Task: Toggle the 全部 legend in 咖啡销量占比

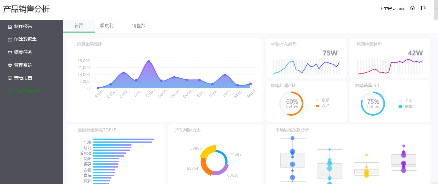Action: pyautogui.click(x=406, y=101)
